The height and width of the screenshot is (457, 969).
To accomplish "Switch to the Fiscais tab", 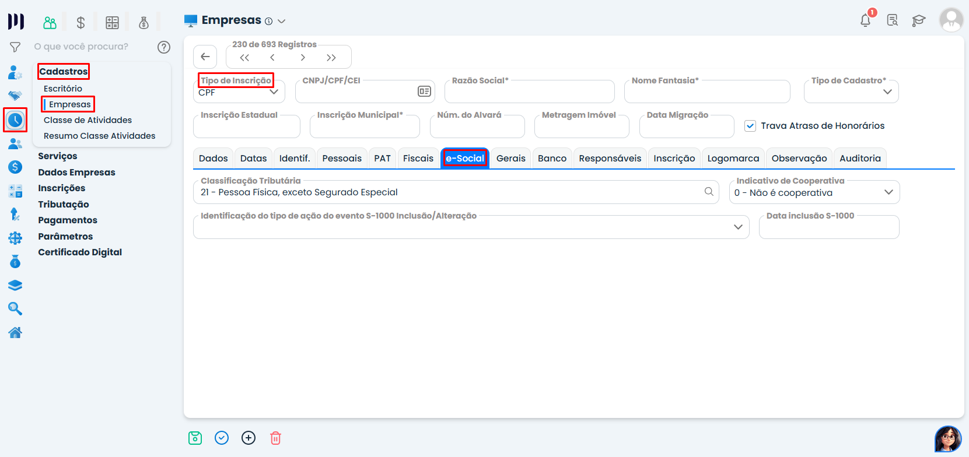I will 418,159.
